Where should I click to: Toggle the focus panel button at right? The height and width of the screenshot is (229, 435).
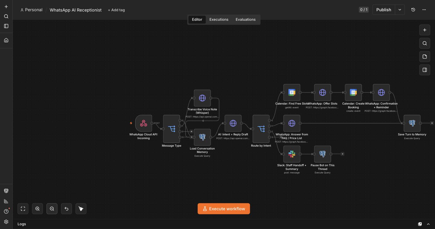click(x=425, y=70)
